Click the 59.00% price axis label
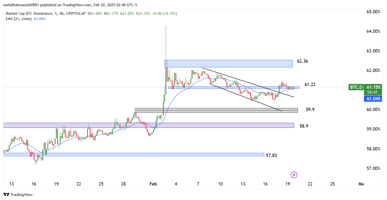387x200 pixels. [x=373, y=129]
